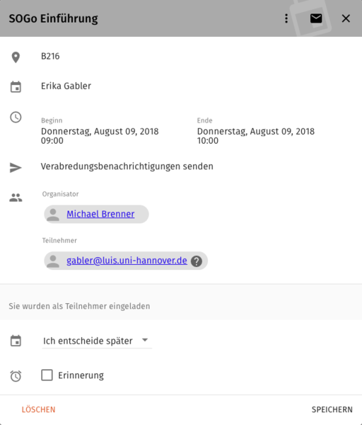Click the send arrow icon for notifications
The height and width of the screenshot is (425, 362).
(16, 167)
